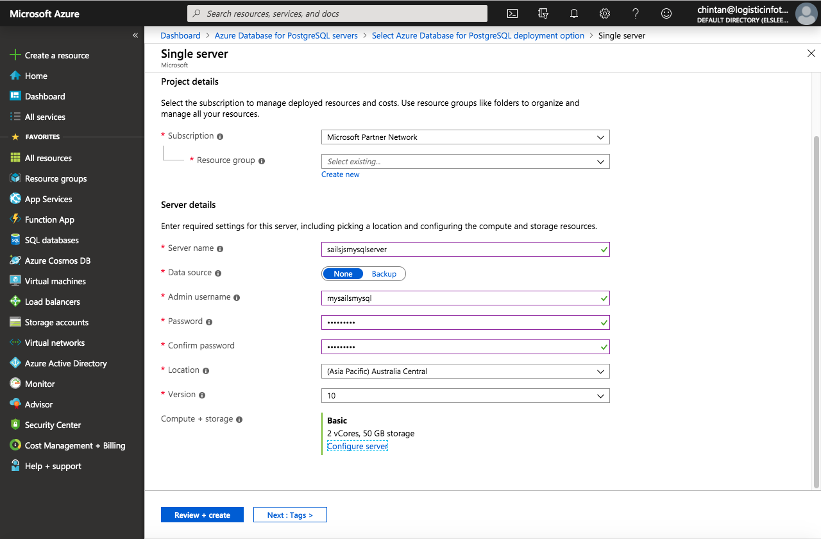Select Azure Cosmos DB in the sidebar

coord(58,260)
